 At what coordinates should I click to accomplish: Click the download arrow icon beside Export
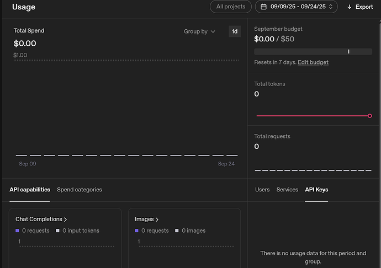point(349,7)
